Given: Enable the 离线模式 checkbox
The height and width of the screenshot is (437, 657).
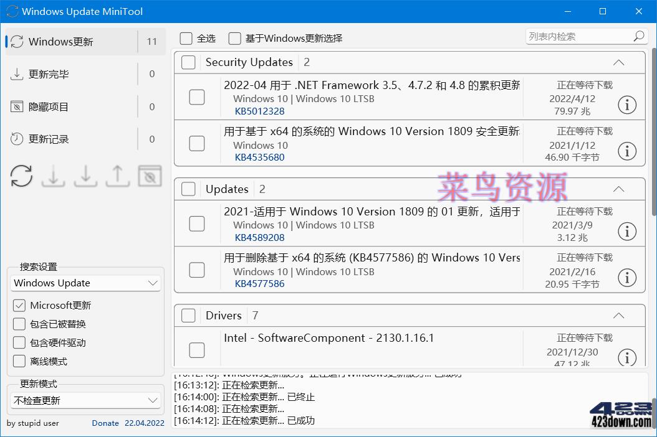Looking at the screenshot, I should point(19,361).
